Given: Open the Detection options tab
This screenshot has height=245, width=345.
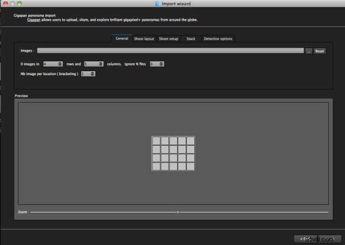Looking at the screenshot, I should coord(218,38).
